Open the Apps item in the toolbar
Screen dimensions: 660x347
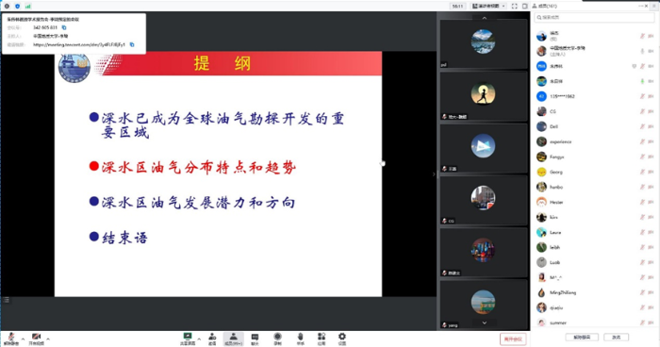[x=322, y=339]
